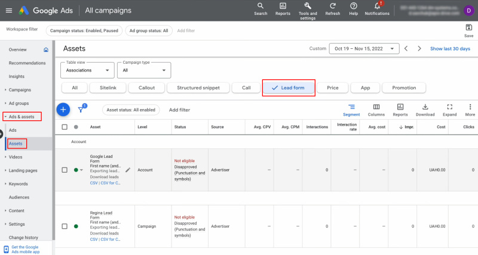Select the Structured snippet tab

coord(198,88)
